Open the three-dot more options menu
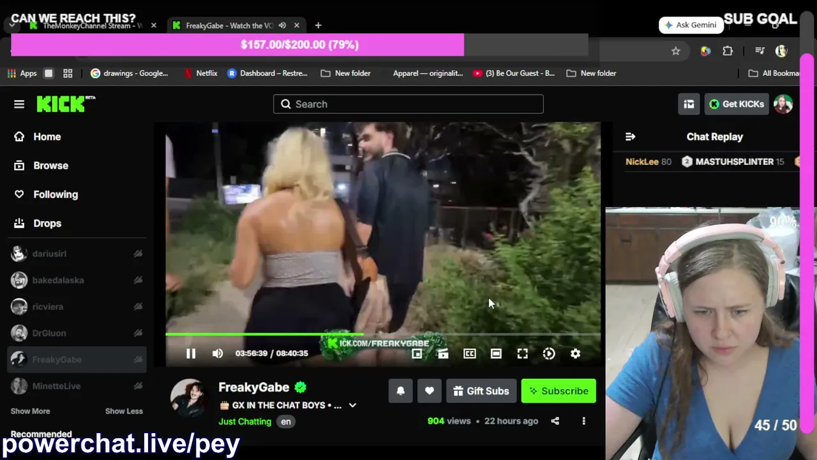The image size is (817, 460). click(583, 421)
